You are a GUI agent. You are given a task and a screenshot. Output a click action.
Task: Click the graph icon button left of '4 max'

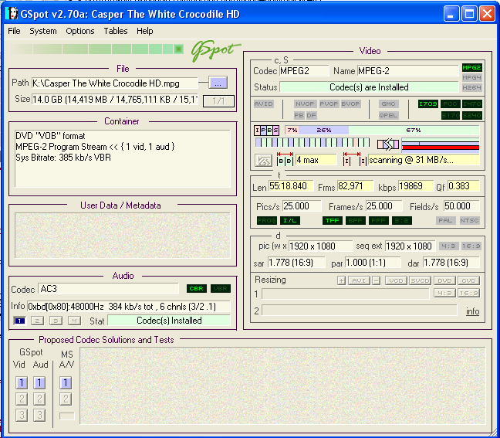[263, 161]
